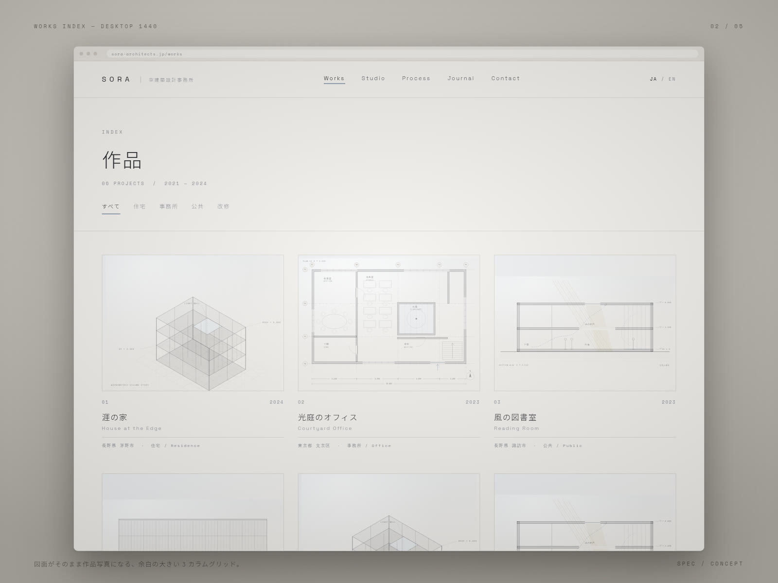
Task: Click the 02 / 05 page counter
Action: click(727, 26)
